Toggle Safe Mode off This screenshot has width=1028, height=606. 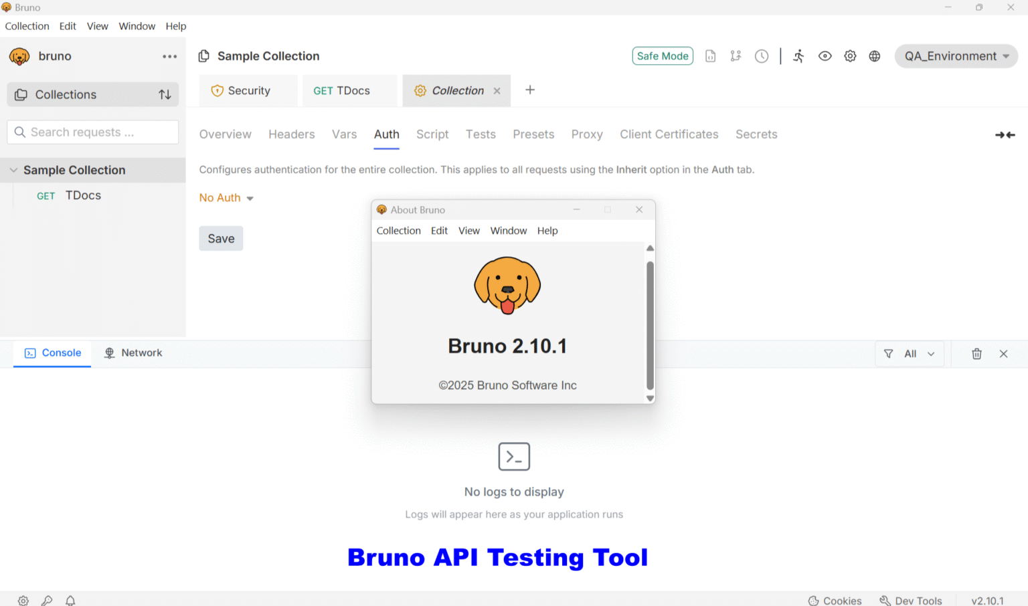tap(662, 56)
